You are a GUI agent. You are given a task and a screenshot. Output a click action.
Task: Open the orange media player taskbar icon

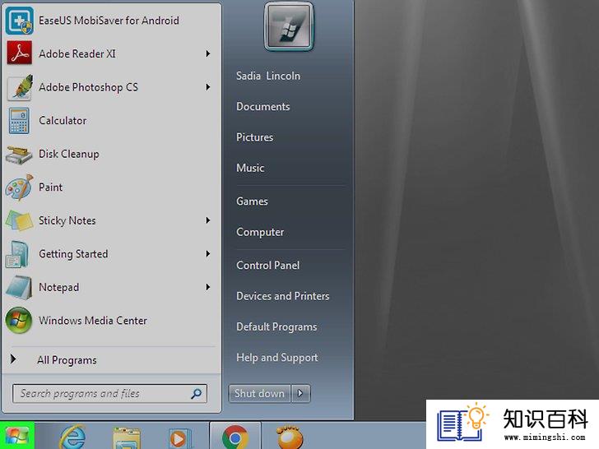point(290,437)
